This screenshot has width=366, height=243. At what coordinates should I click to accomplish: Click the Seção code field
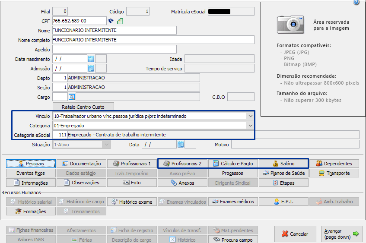pos(60,88)
